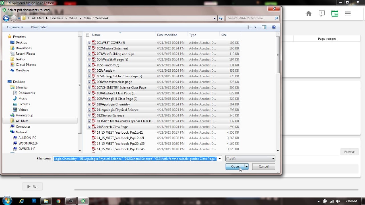Viewport: 365px width, 205px height.
Task: Open iCloud Photos in navigation pane
Action: (26, 65)
